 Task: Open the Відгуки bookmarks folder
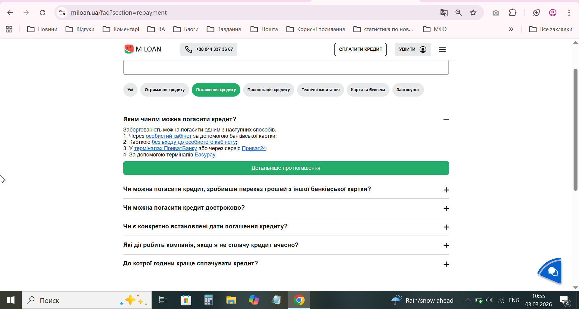pos(80,29)
